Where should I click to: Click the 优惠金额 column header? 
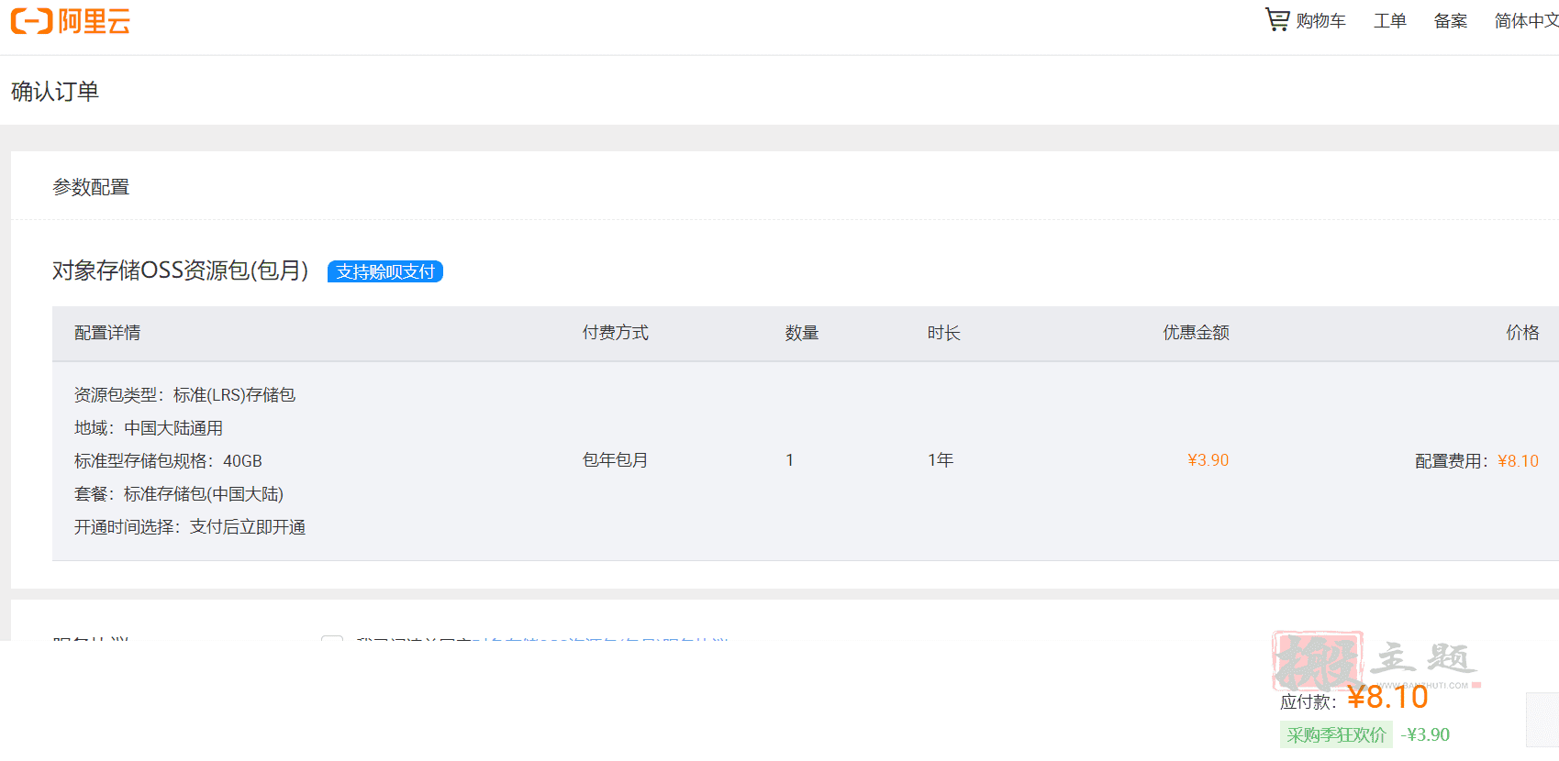pyautogui.click(x=1197, y=333)
